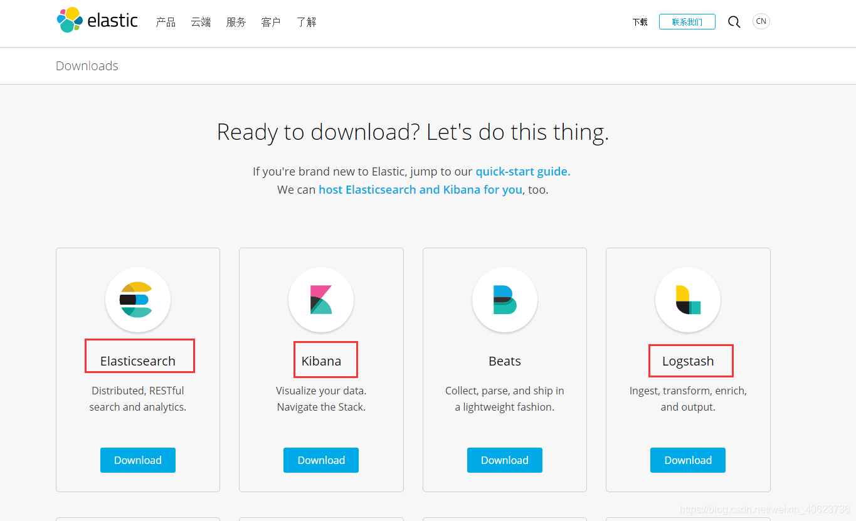Screen dimensions: 856x521
Task: Open host Elasticsearch and Kibana for you link
Action: (x=420, y=189)
